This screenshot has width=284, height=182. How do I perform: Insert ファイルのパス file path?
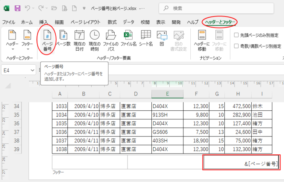point(111,41)
